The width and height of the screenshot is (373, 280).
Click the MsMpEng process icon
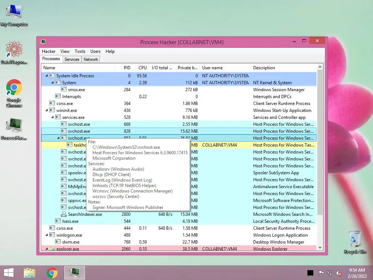pyautogui.click(x=64, y=186)
